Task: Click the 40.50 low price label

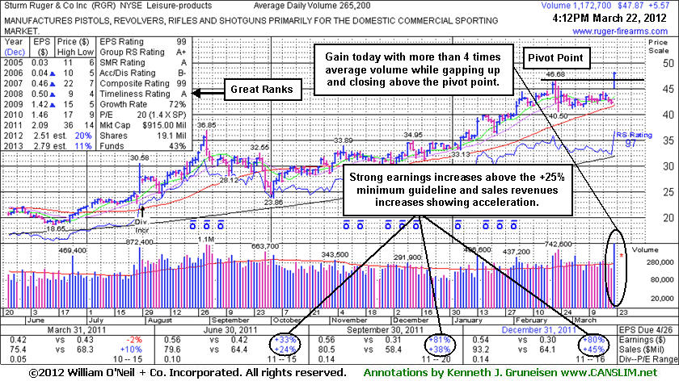Action: pyautogui.click(x=558, y=116)
